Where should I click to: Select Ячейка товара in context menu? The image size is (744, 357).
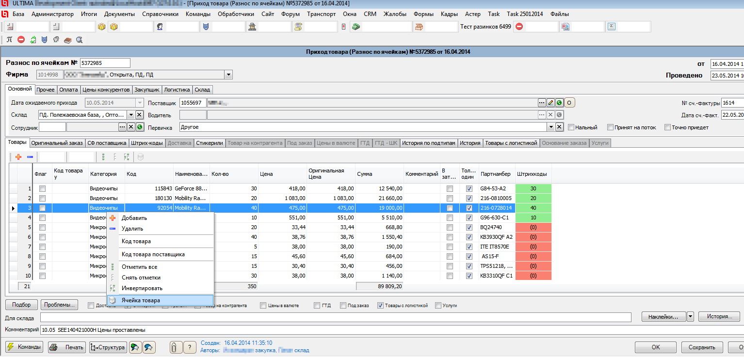141,300
